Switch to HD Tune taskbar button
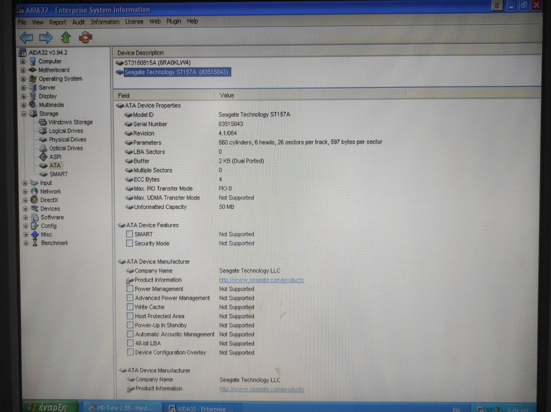The width and height of the screenshot is (551, 412). [x=122, y=408]
